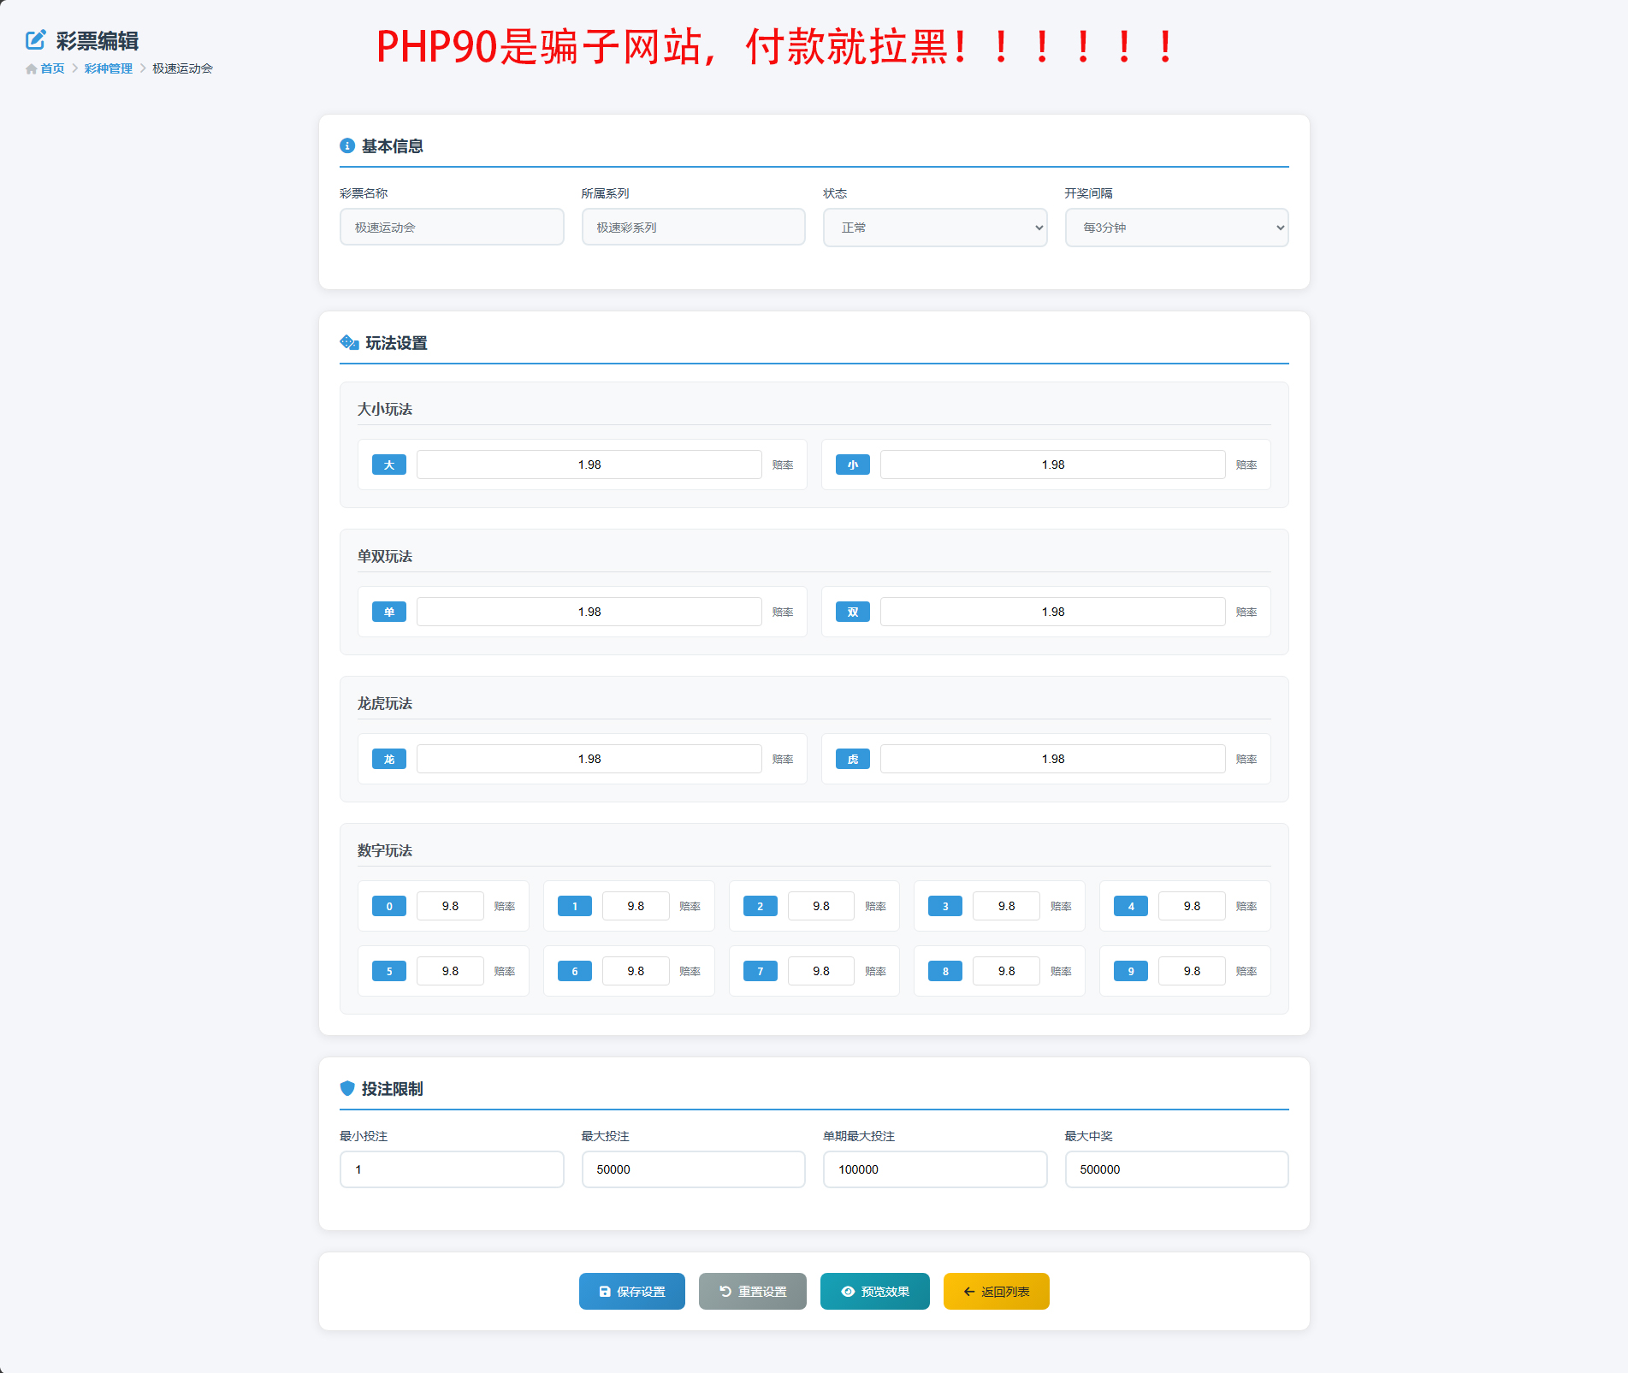Click the odds input for number 3
The height and width of the screenshot is (1373, 1628).
[1006, 906]
